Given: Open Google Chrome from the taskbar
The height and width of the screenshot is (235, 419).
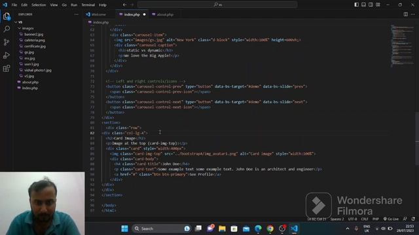Looking at the screenshot, I should (270, 228).
